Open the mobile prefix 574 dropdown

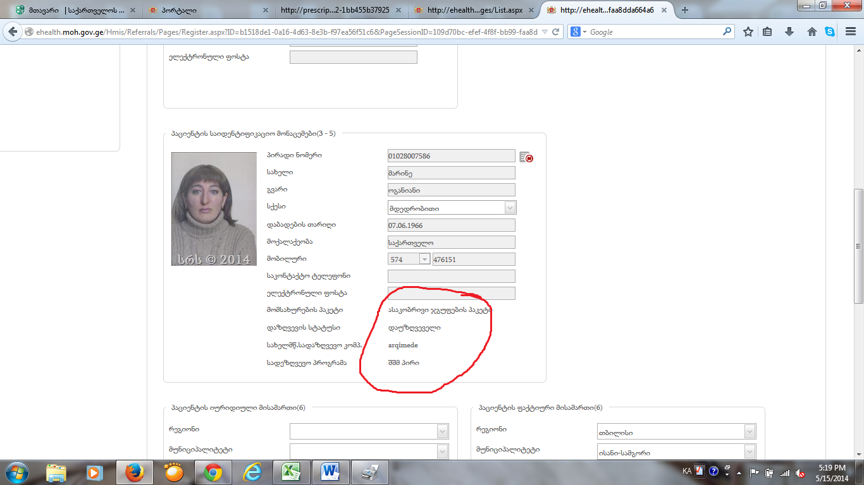[x=424, y=259]
